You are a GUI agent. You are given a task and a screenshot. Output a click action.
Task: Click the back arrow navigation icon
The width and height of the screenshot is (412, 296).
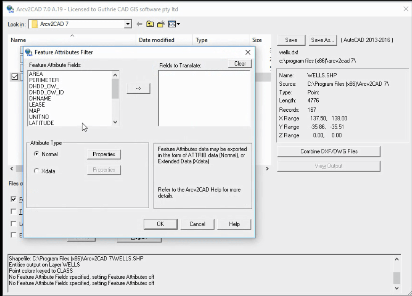[139, 24]
